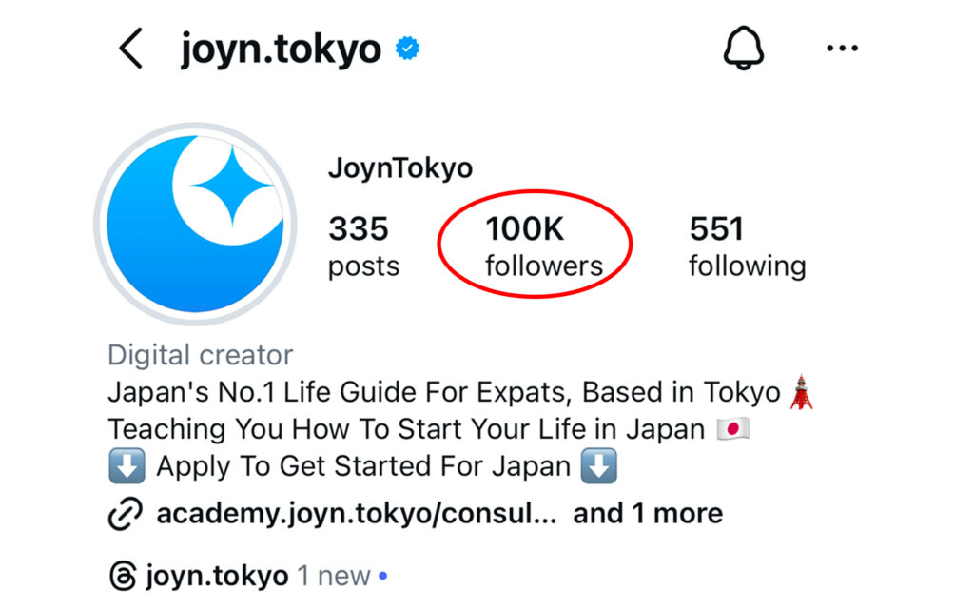Open the 335 posts count
Viewport: 974px width, 610px height.
(363, 246)
